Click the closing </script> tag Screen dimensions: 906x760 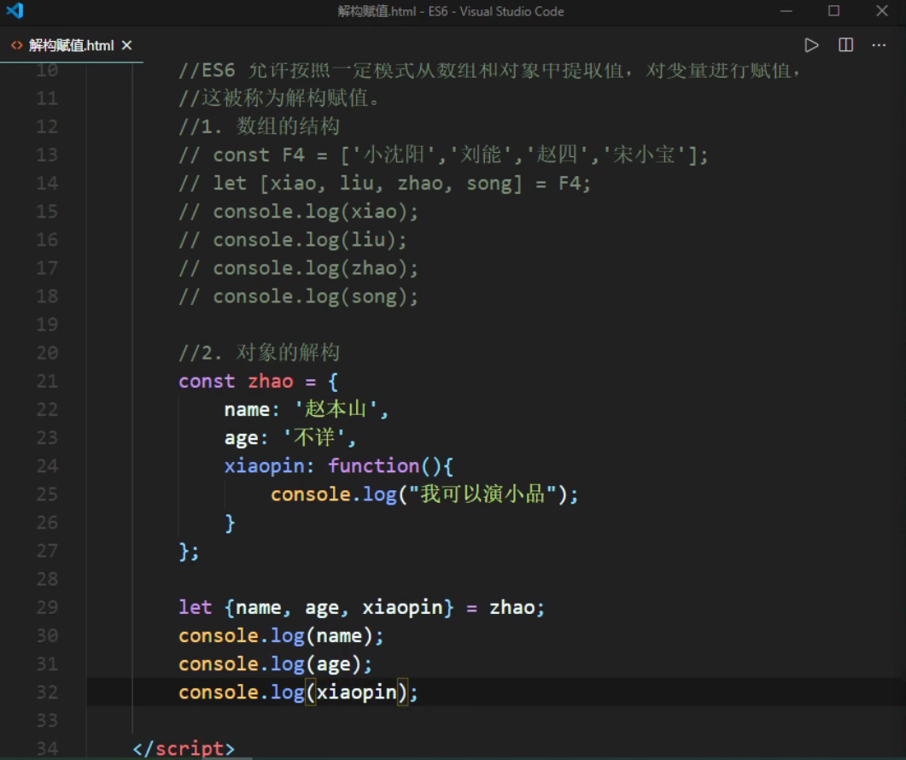tap(184, 748)
